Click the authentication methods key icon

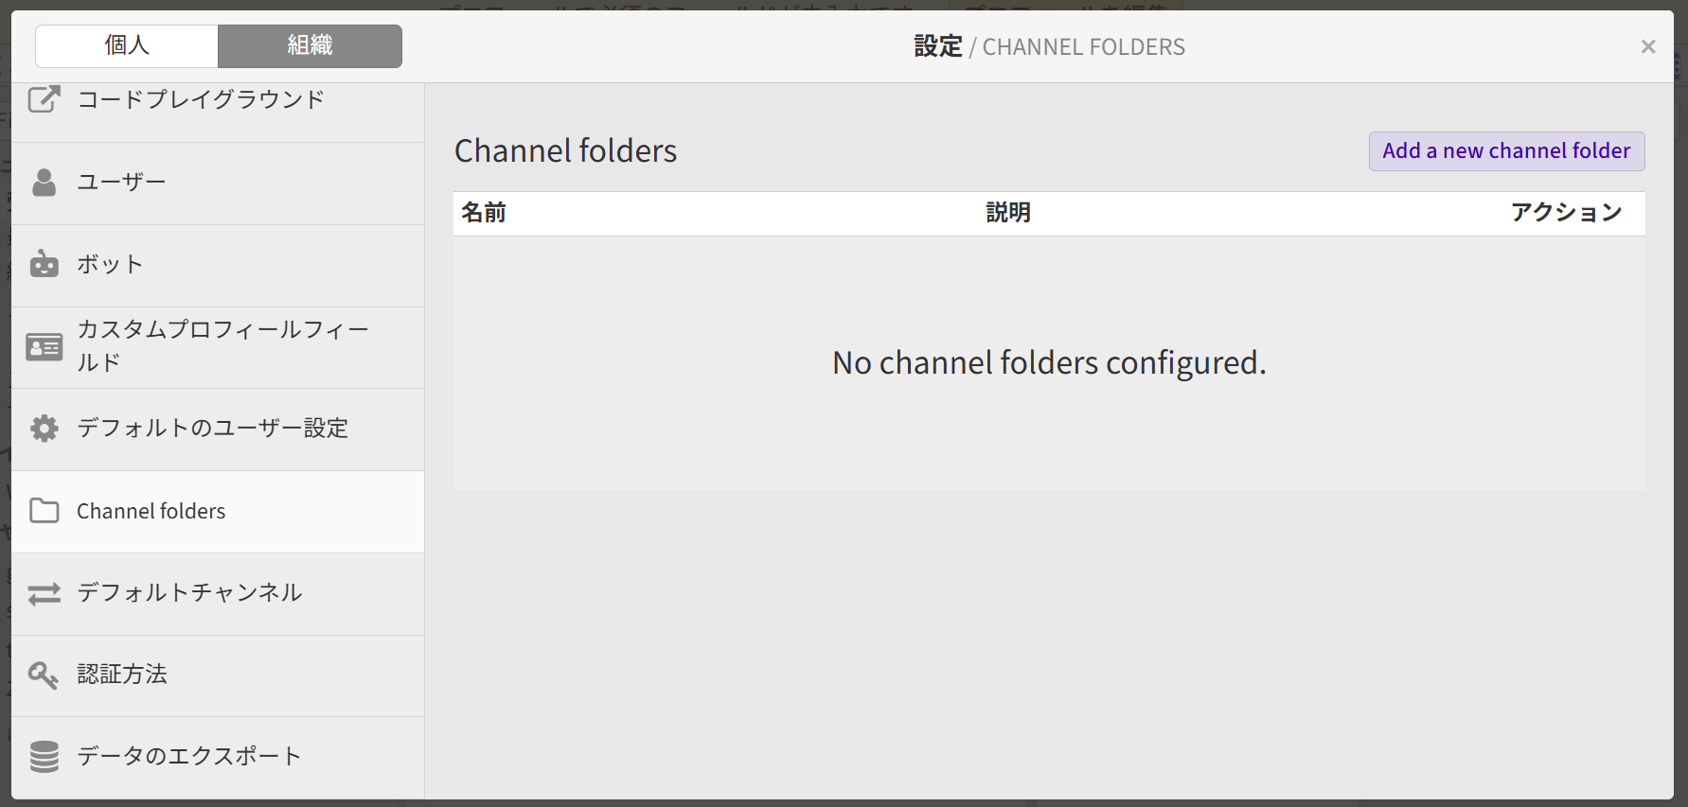pos(44,675)
